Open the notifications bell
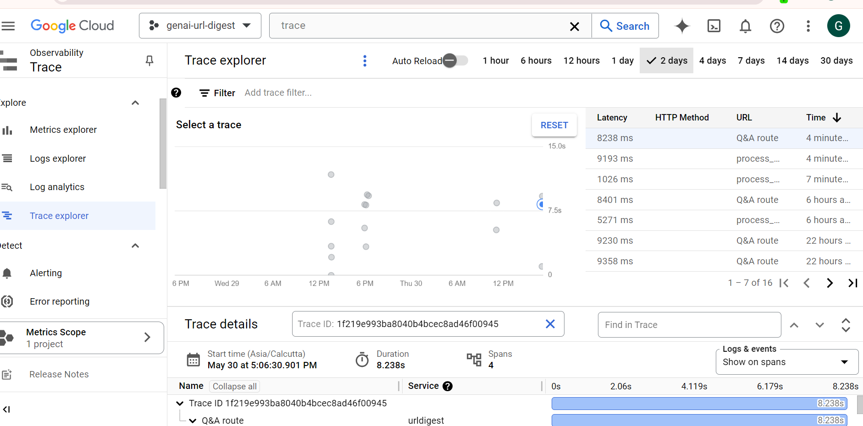The height and width of the screenshot is (426, 863). 746,26
